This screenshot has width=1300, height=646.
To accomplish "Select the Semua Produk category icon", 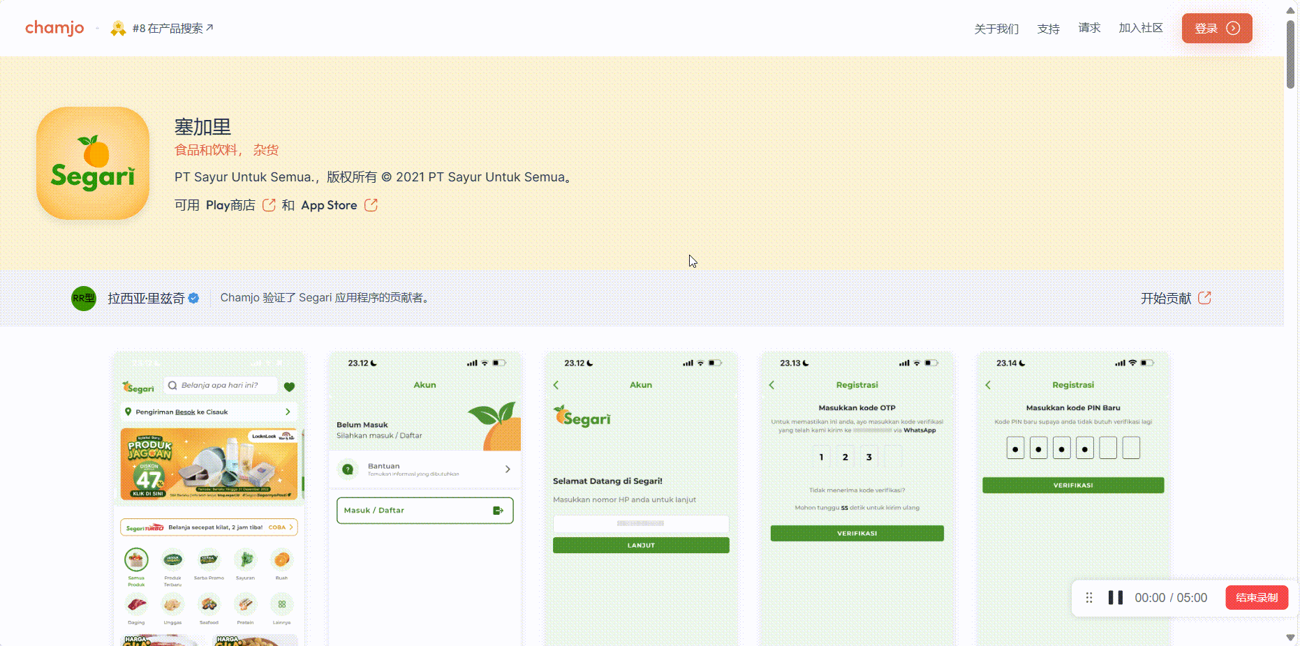I will click(x=136, y=559).
